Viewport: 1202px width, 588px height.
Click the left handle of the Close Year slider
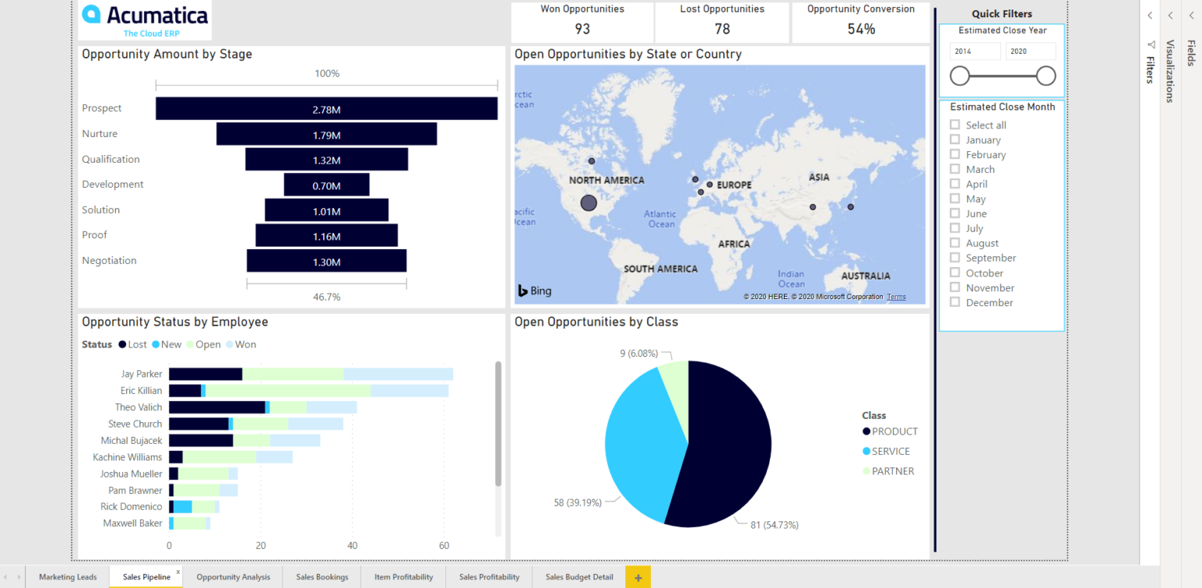click(x=960, y=76)
